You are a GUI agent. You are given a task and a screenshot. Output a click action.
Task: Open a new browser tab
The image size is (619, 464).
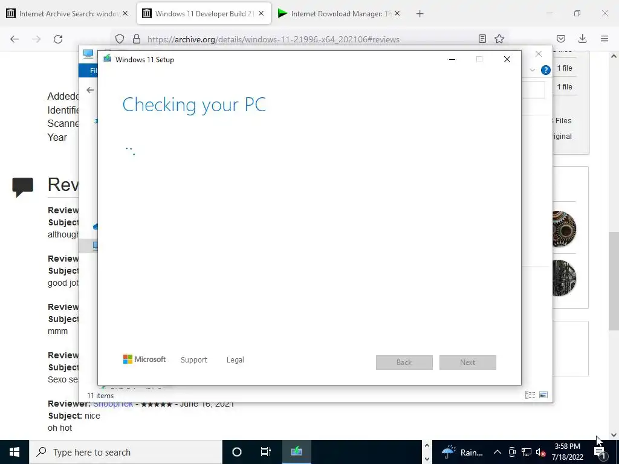(x=420, y=14)
